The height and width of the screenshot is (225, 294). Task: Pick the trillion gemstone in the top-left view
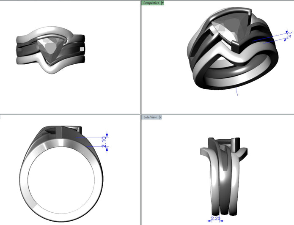[49, 49]
